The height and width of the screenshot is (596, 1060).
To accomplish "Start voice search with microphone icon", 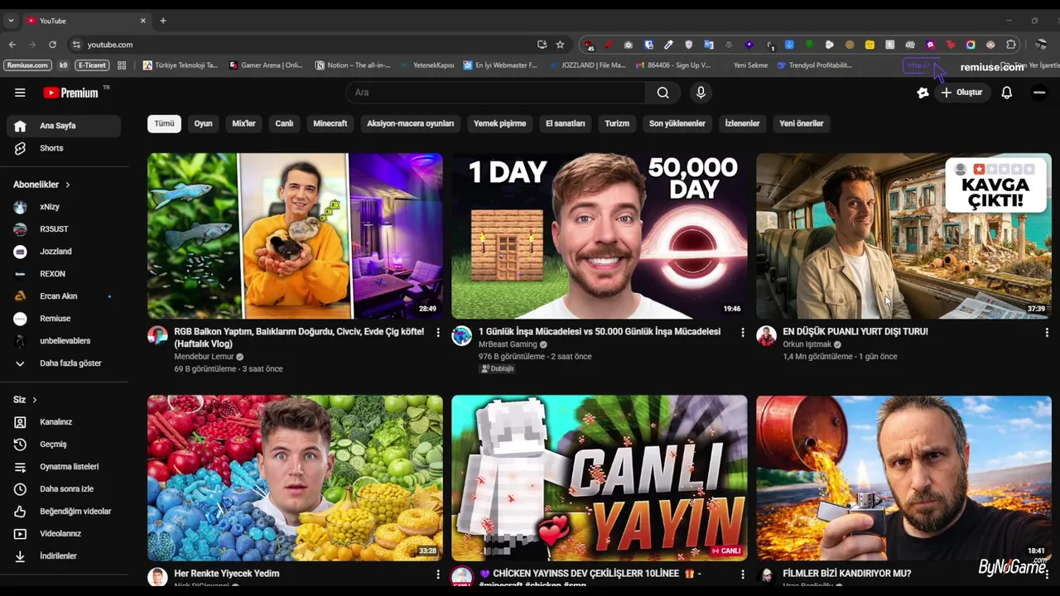I will 701,93.
